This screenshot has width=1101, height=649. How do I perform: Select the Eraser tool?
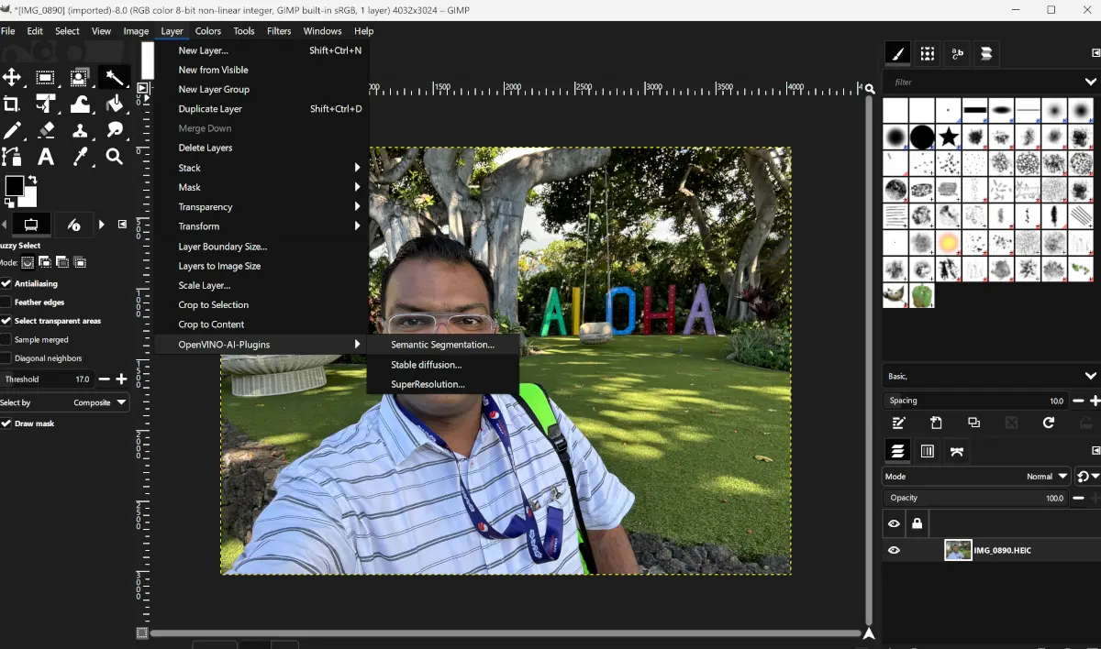tap(46, 130)
